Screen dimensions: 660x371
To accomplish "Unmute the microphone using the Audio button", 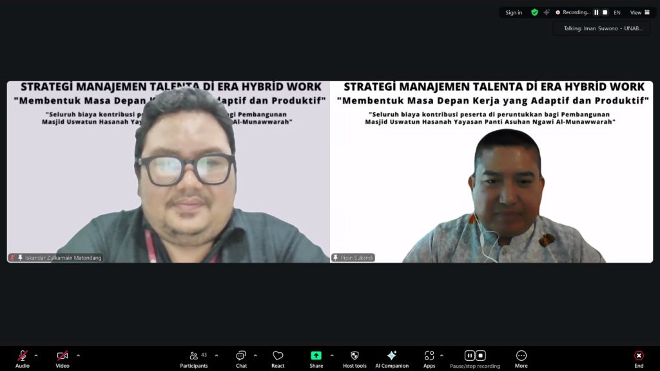I will pos(23,356).
